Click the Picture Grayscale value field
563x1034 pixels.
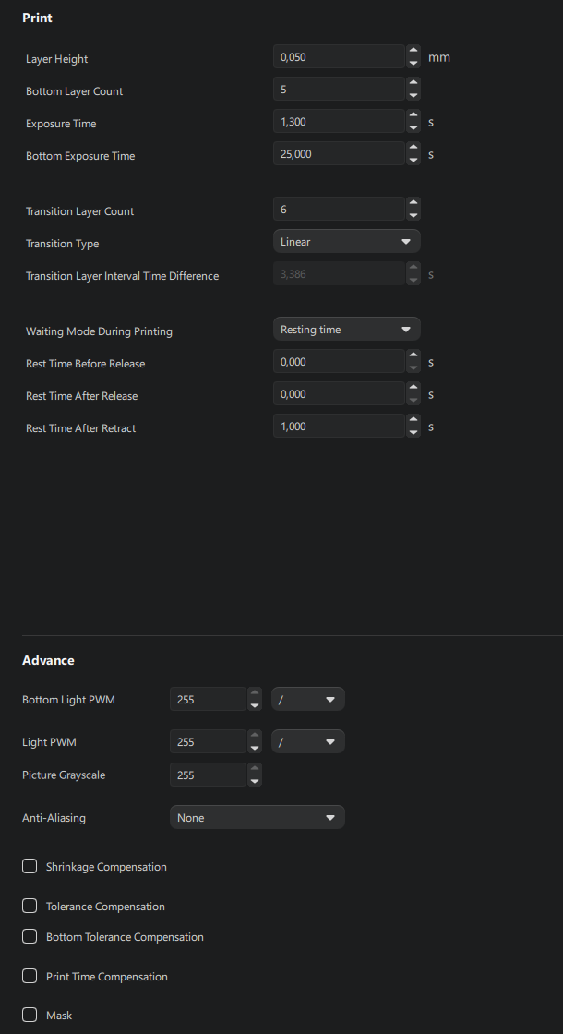(209, 775)
